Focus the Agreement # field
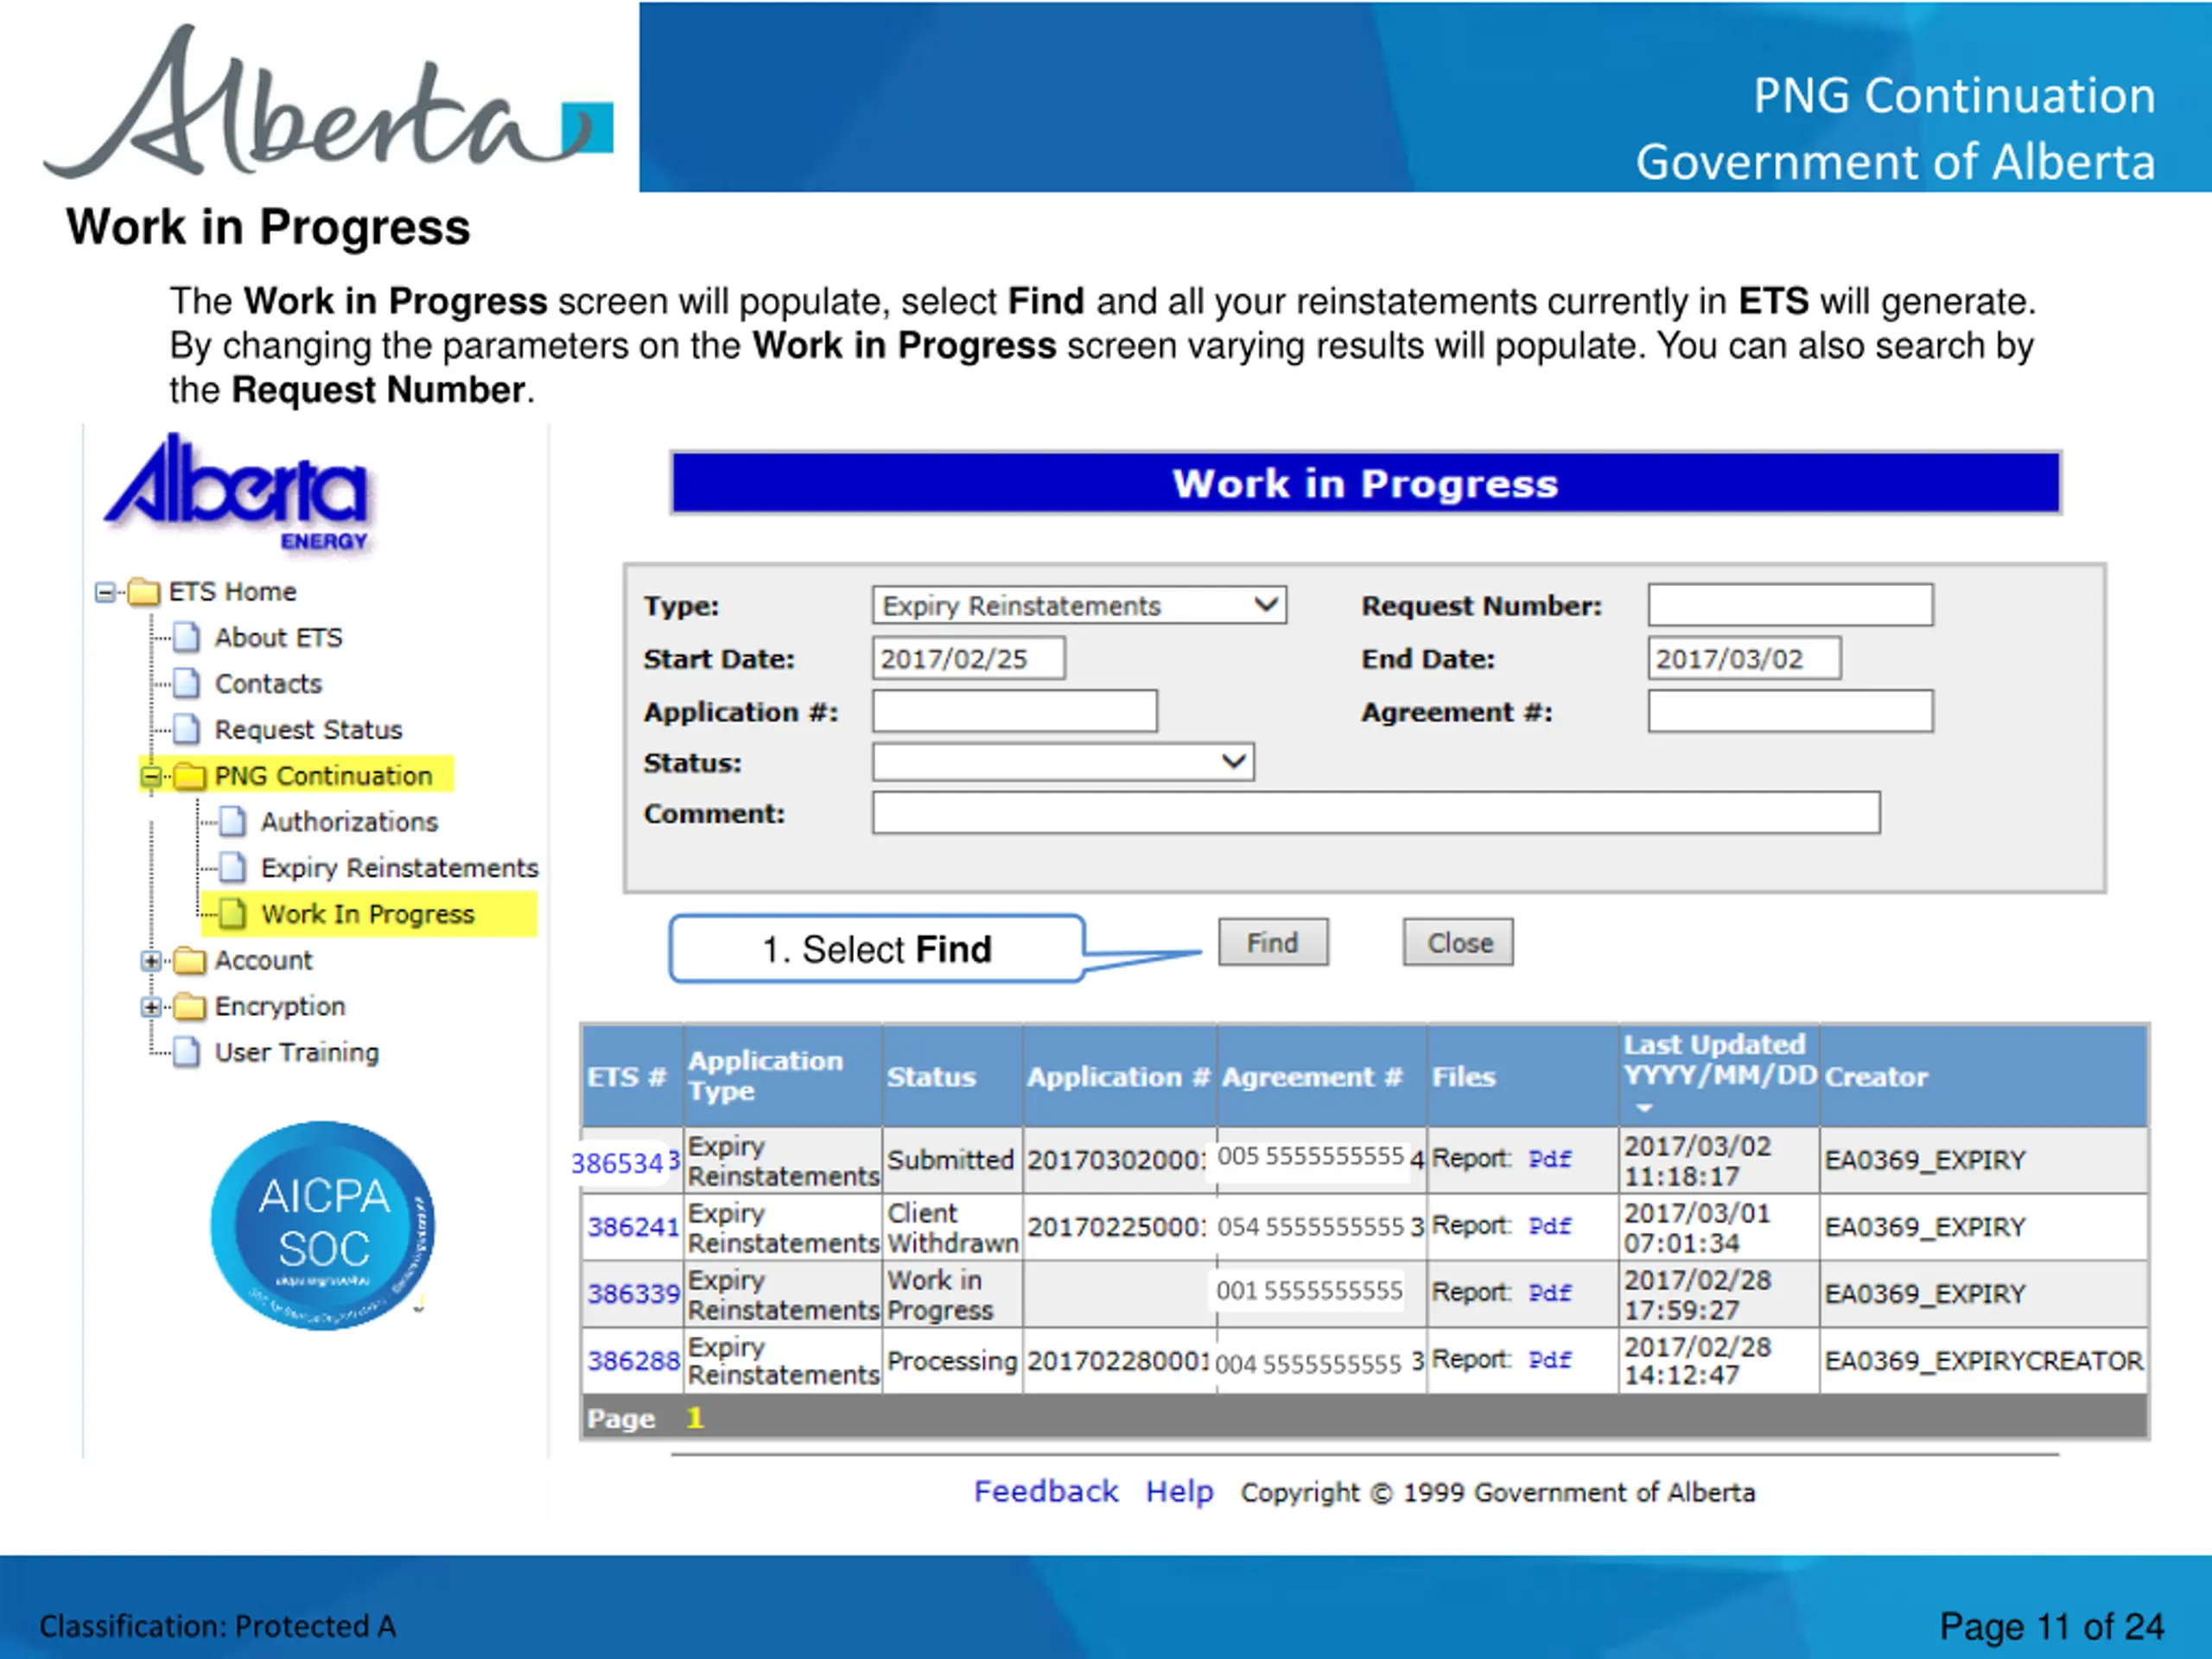Viewport: 2212px width, 1659px height. [x=1790, y=711]
